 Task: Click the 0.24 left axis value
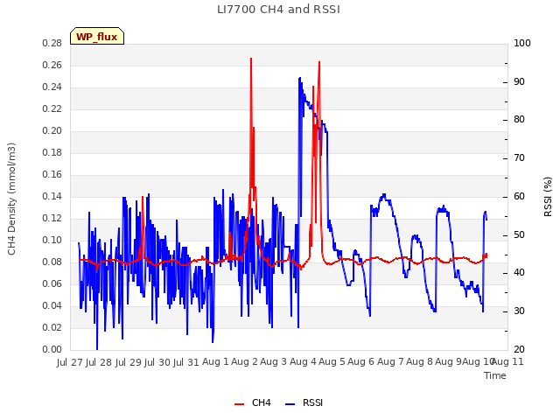pyautogui.click(x=52, y=87)
